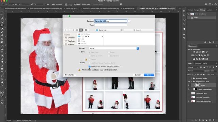The image size is (218, 122).
Task: Expand the 4 Clipping Masks group
Action: tap(191, 78)
